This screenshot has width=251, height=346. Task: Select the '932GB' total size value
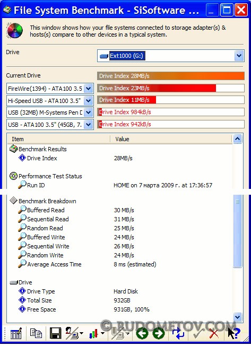(x=122, y=300)
